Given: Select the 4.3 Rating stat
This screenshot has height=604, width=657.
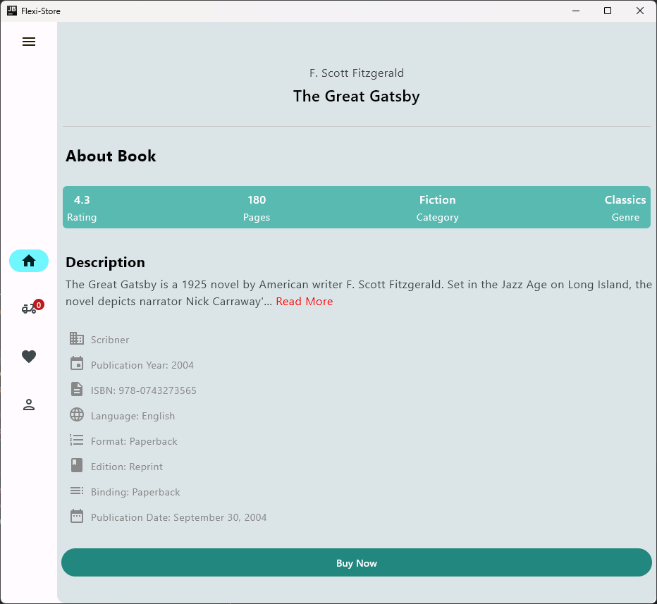Looking at the screenshot, I should [82, 208].
